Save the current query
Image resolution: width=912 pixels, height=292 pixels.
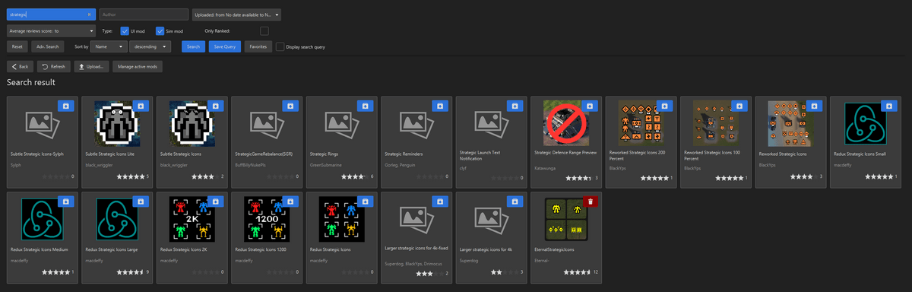[225, 46]
